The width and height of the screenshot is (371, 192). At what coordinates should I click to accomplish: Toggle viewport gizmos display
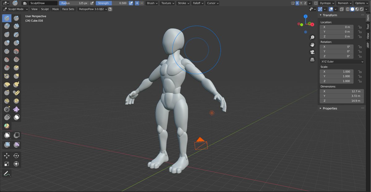(x=320, y=9)
